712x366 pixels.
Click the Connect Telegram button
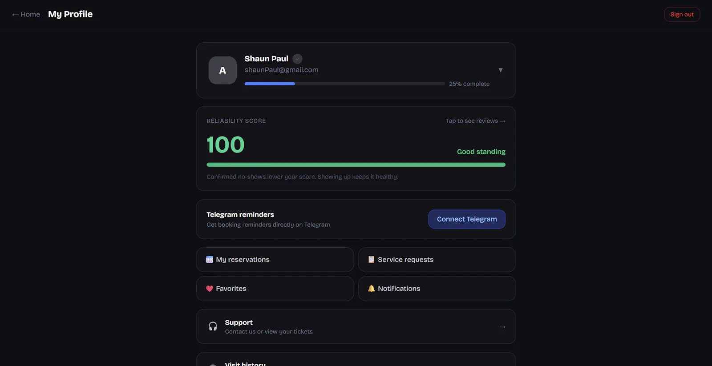click(467, 219)
